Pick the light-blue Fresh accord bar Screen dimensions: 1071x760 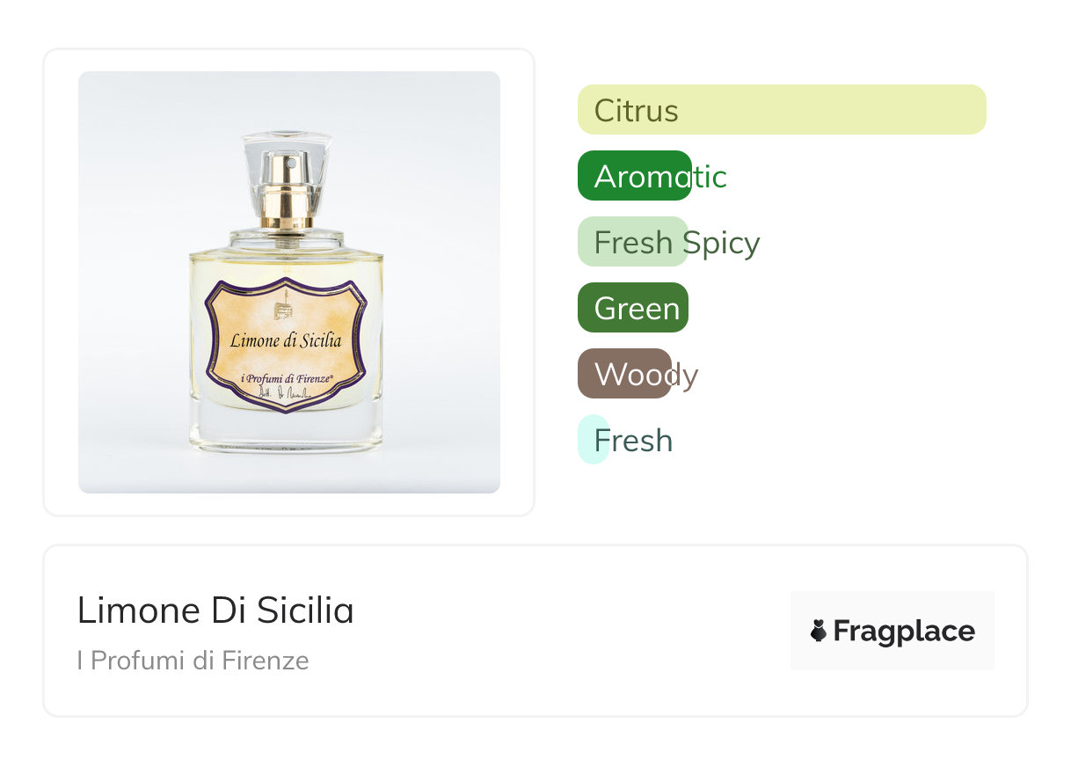pos(593,439)
